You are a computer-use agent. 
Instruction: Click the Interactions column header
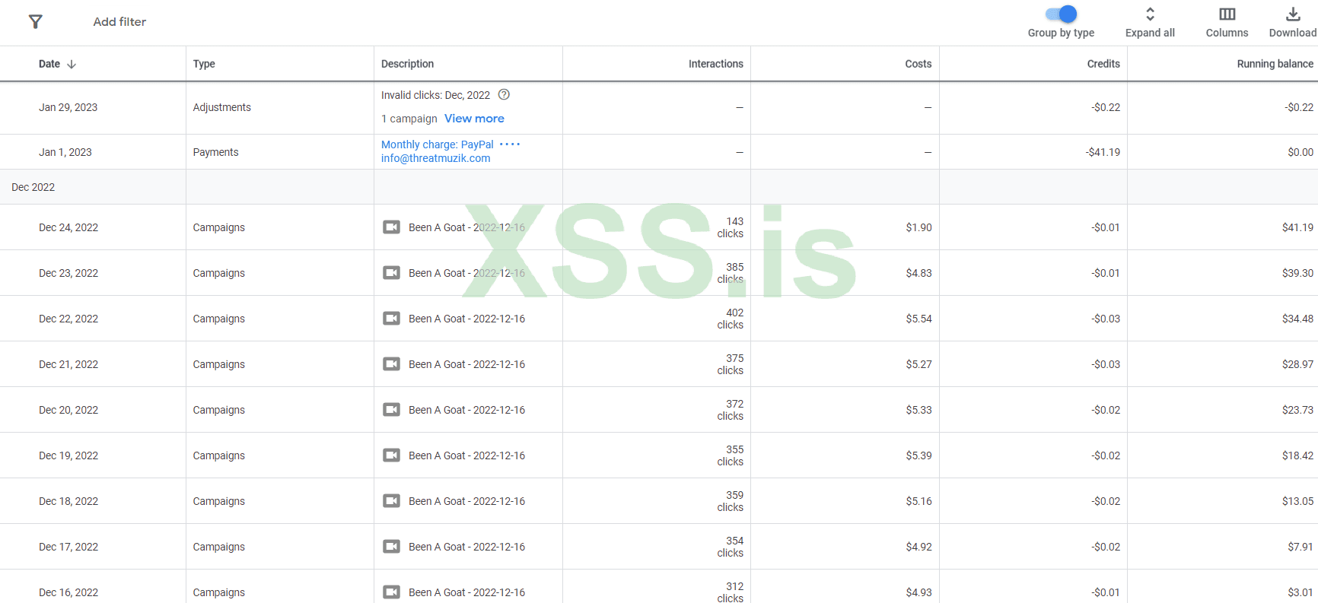[x=715, y=64]
